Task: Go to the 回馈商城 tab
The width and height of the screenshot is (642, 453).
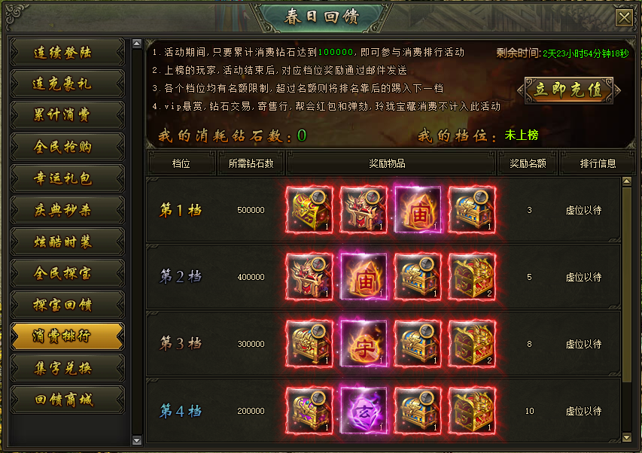Action: tap(68, 400)
